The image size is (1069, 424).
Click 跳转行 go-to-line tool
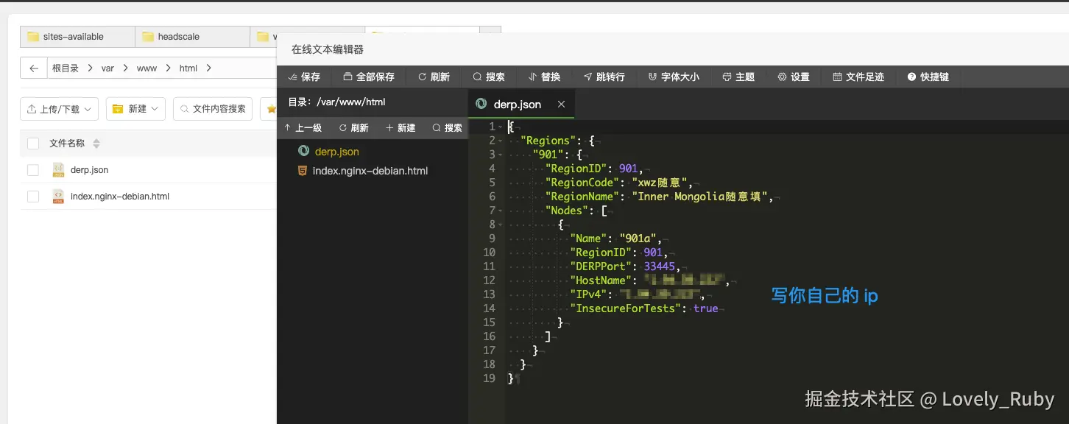click(604, 77)
